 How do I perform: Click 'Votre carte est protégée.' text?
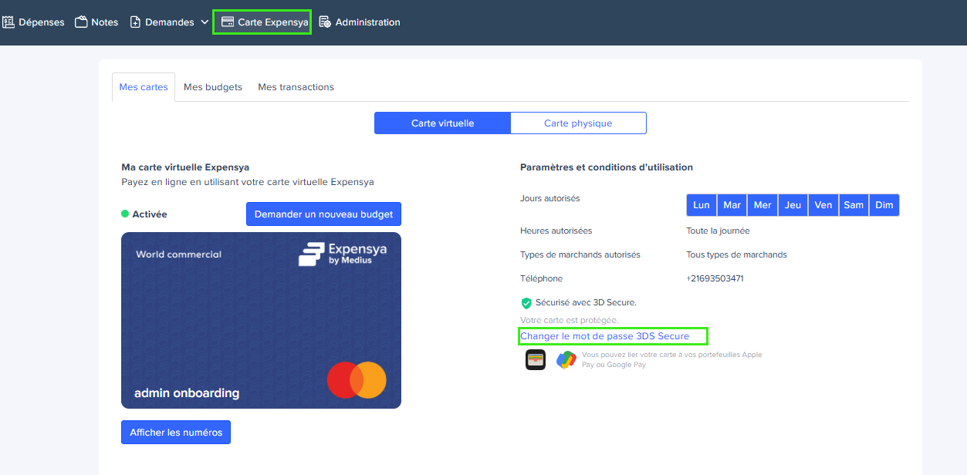pyautogui.click(x=570, y=320)
